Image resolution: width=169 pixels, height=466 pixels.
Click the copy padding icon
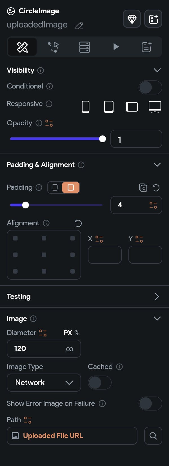[143, 187]
